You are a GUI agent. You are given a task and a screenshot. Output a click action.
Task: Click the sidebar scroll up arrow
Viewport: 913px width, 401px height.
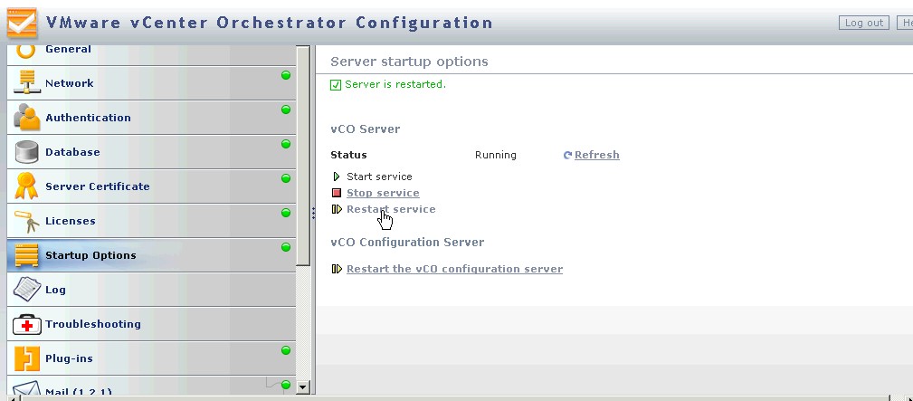point(303,53)
